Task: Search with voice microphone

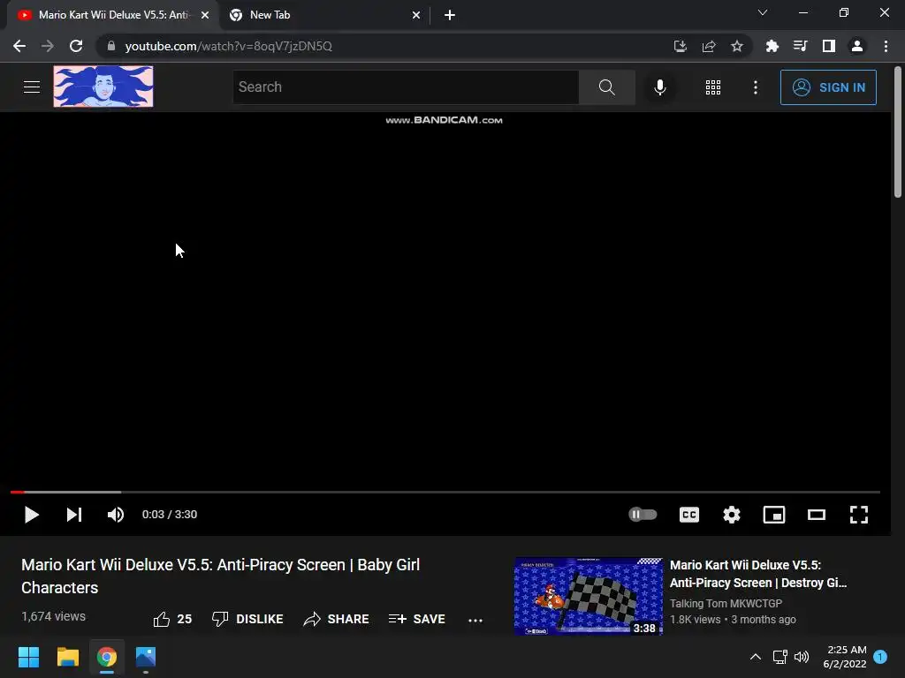Action: click(659, 87)
